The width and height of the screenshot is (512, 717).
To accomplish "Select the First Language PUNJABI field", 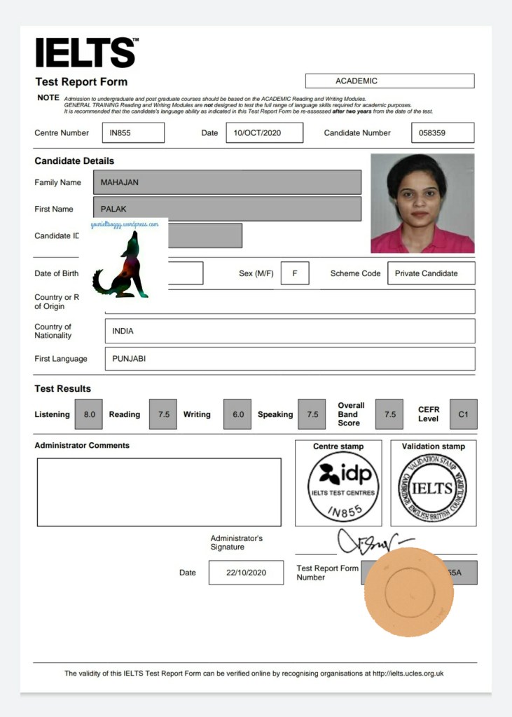I will tap(289, 359).
